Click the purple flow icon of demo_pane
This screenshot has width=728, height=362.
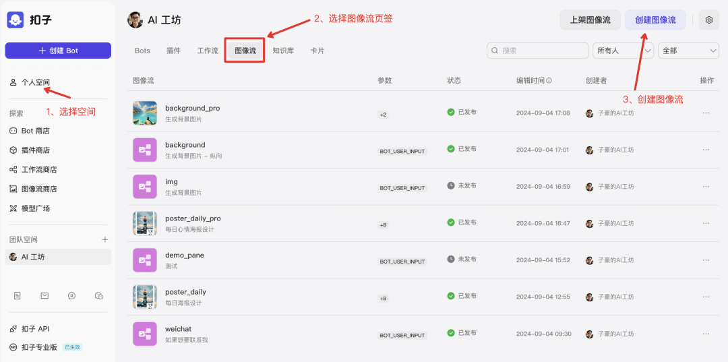point(145,260)
